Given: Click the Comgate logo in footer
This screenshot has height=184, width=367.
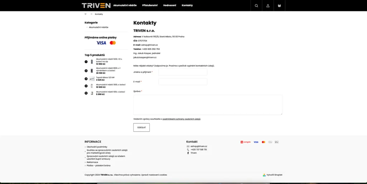Looking at the screenshot, I should [x=246, y=142].
